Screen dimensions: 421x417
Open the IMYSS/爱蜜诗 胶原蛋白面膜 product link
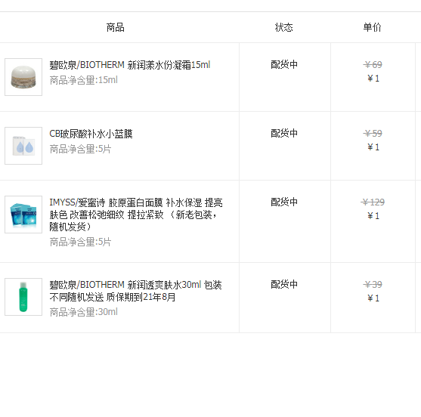point(136,215)
